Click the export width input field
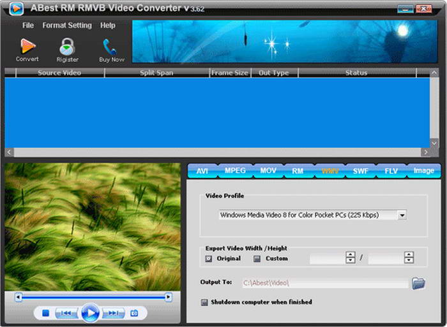 pos(328,258)
